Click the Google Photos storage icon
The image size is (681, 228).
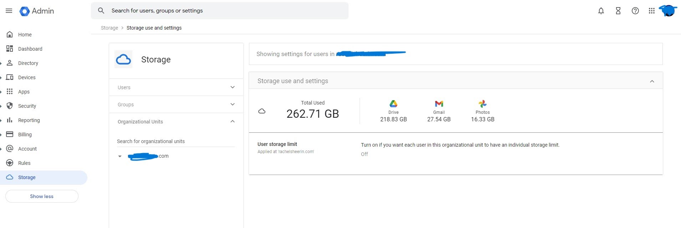[483, 104]
